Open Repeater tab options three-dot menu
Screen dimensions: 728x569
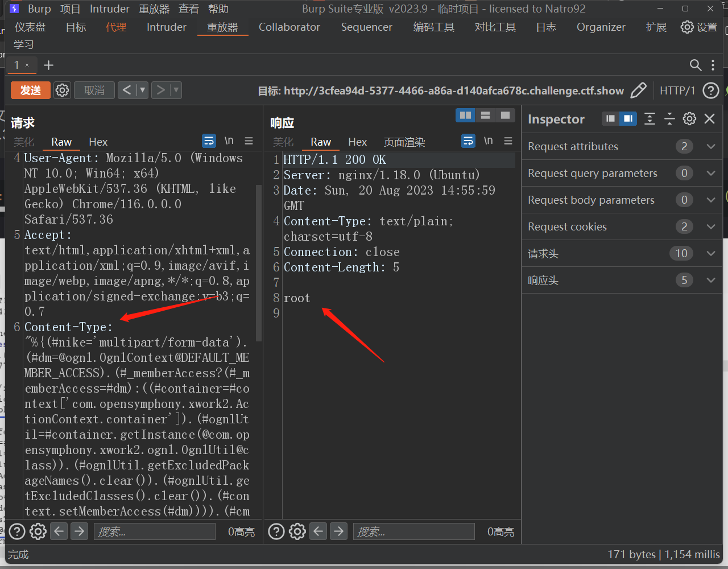[x=713, y=65]
